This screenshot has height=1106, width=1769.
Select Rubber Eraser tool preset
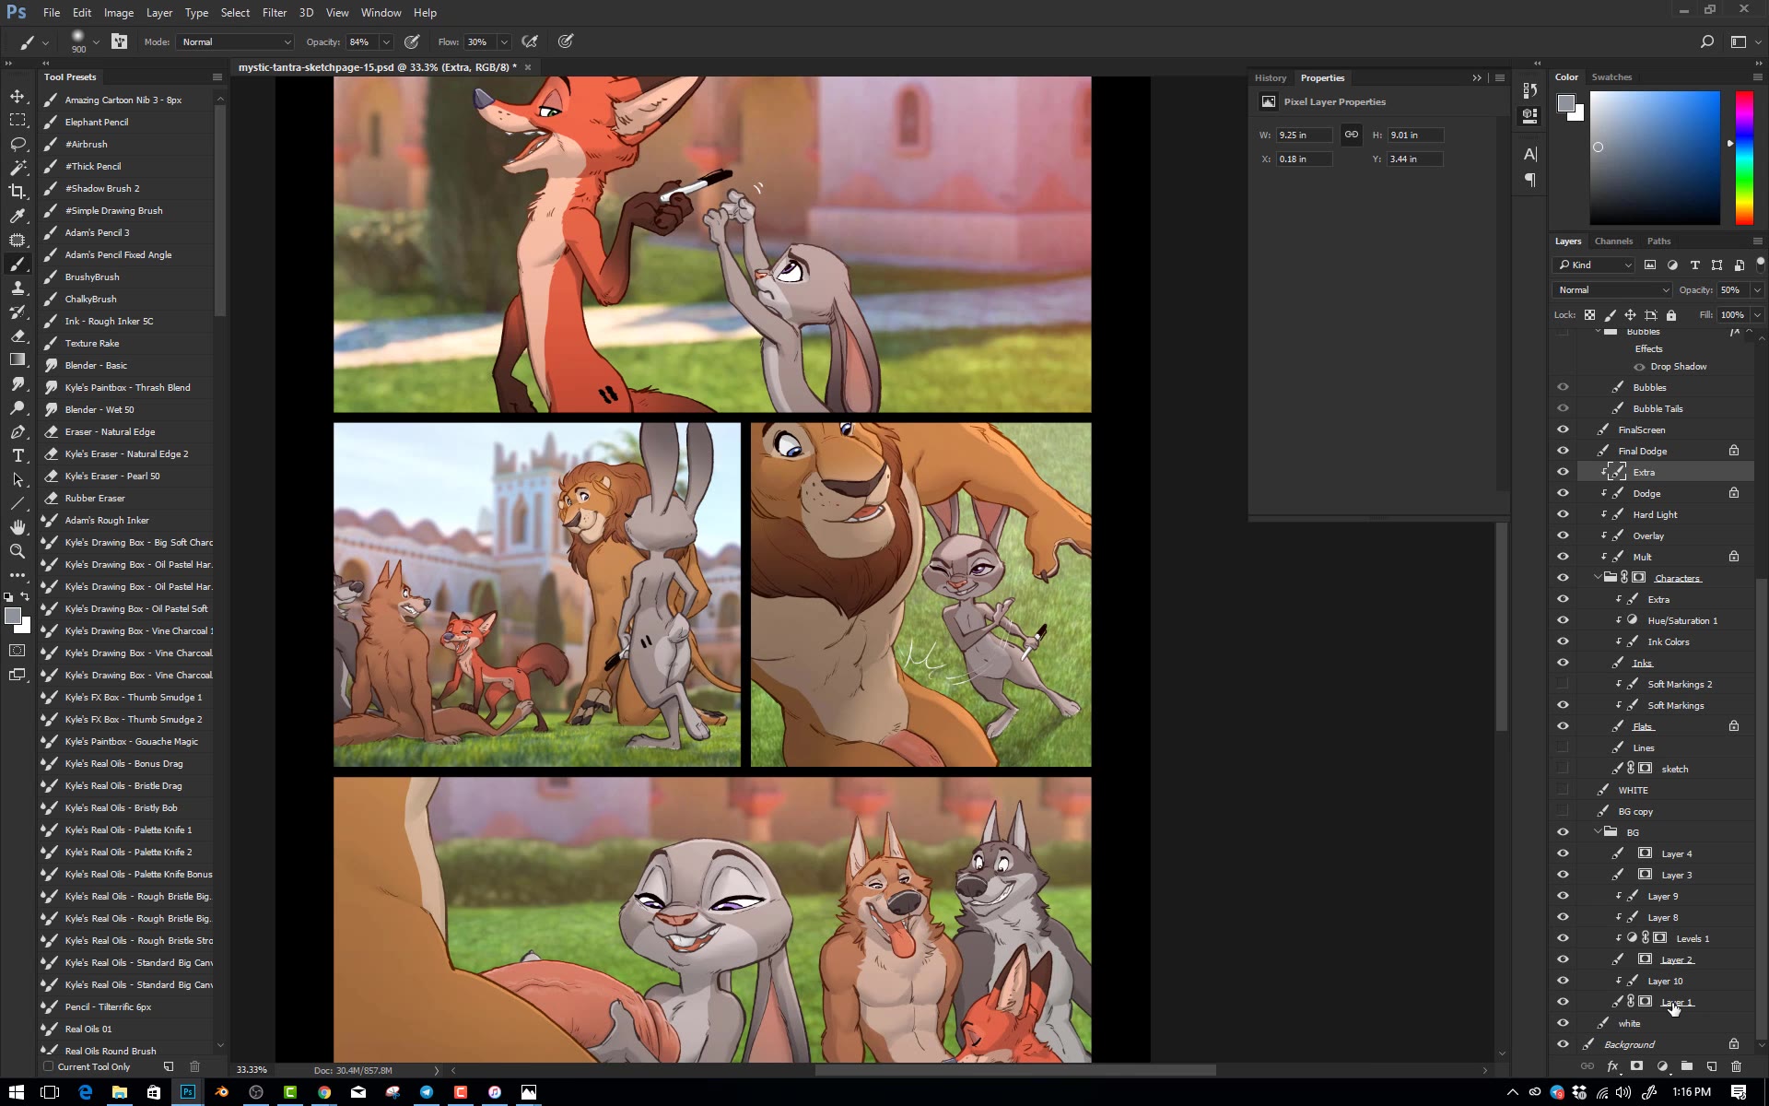(127, 498)
